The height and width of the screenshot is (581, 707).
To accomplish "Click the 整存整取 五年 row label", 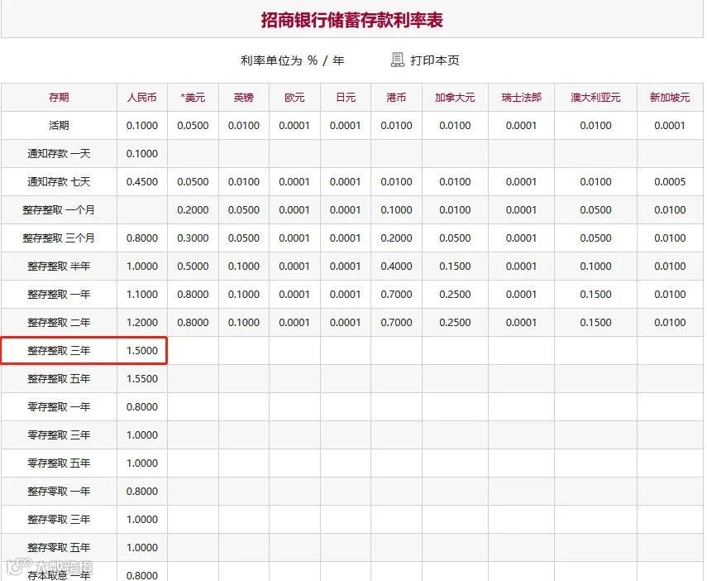I will (59, 379).
